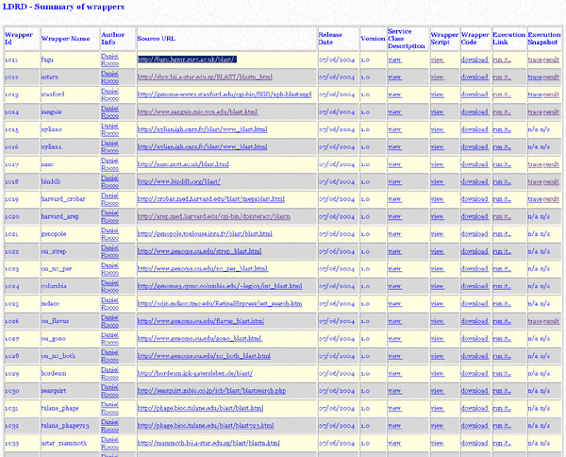
Task: View service class description for sanguis
Action: tap(394, 111)
